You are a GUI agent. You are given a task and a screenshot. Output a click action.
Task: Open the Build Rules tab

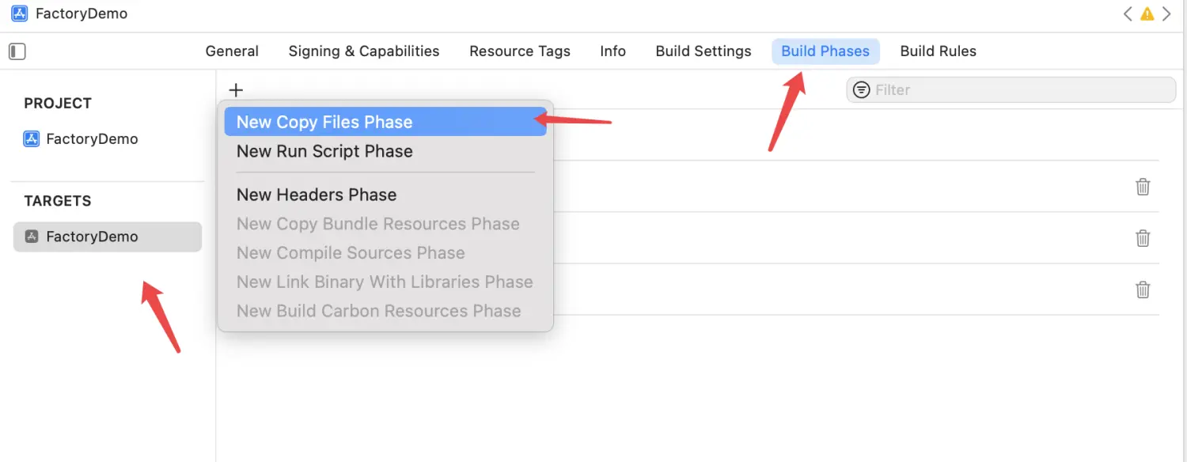[938, 51]
